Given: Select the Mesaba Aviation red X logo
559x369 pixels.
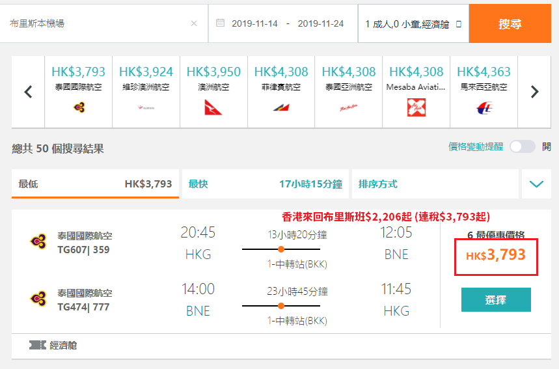Looking at the screenshot, I should (416, 107).
